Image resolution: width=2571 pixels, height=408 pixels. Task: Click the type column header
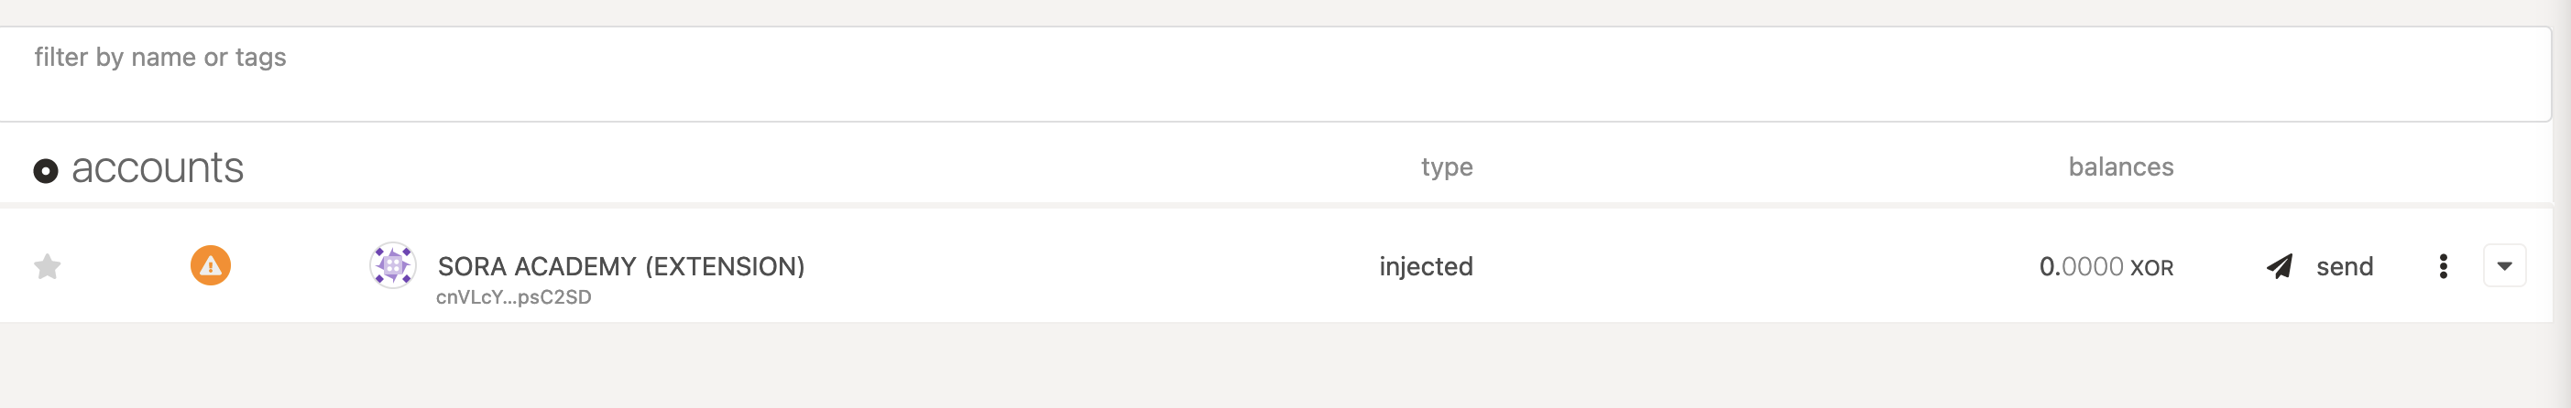1446,167
